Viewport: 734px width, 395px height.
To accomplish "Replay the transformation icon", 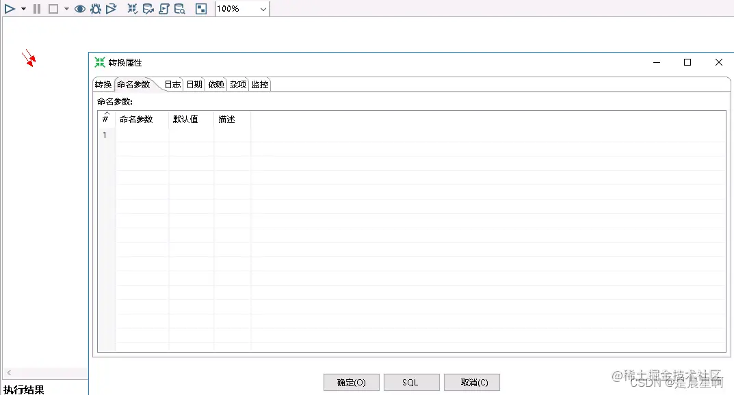I will pyautogui.click(x=111, y=9).
